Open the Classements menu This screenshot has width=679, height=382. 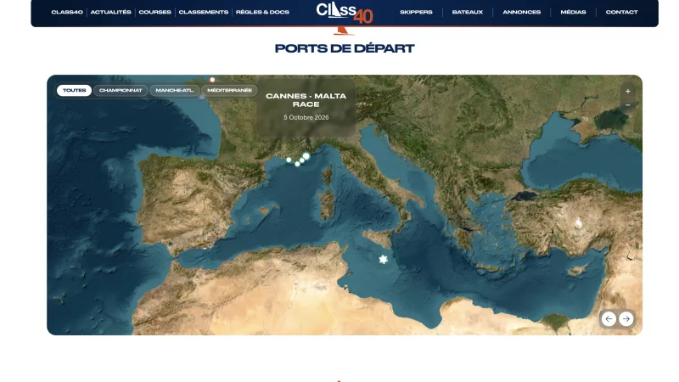[204, 12]
